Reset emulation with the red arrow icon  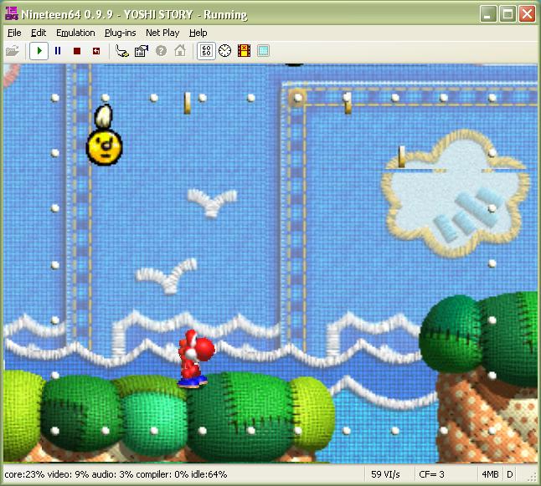click(x=96, y=51)
